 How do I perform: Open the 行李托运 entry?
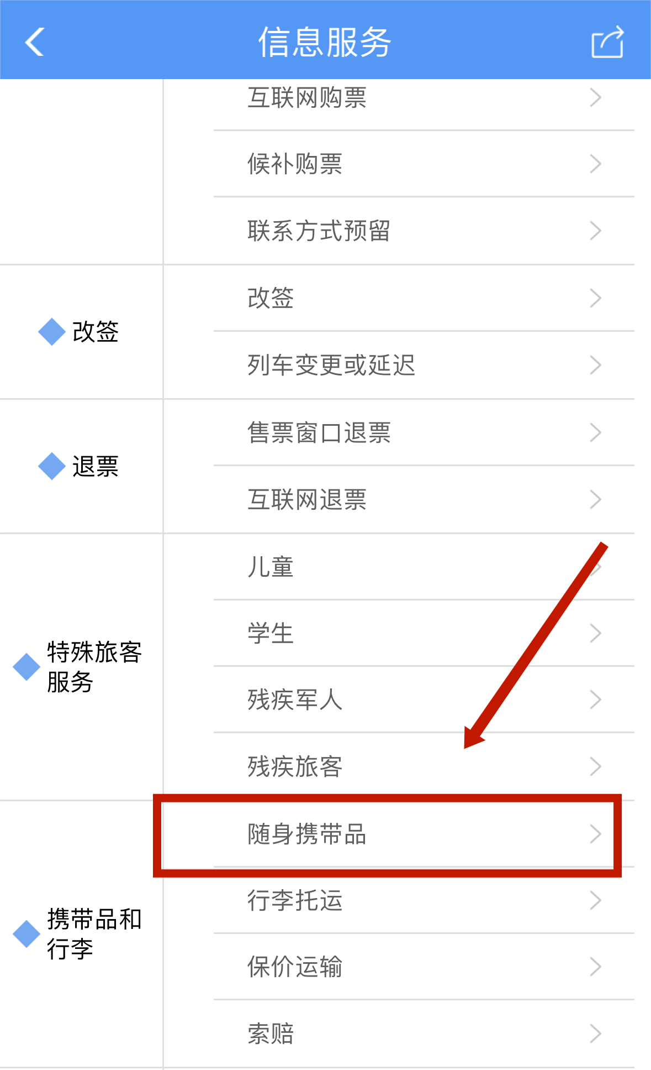424,900
